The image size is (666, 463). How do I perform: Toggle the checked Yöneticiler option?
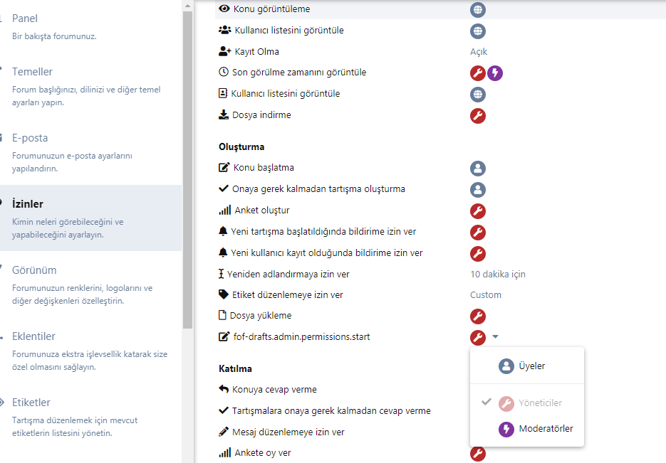click(x=539, y=403)
